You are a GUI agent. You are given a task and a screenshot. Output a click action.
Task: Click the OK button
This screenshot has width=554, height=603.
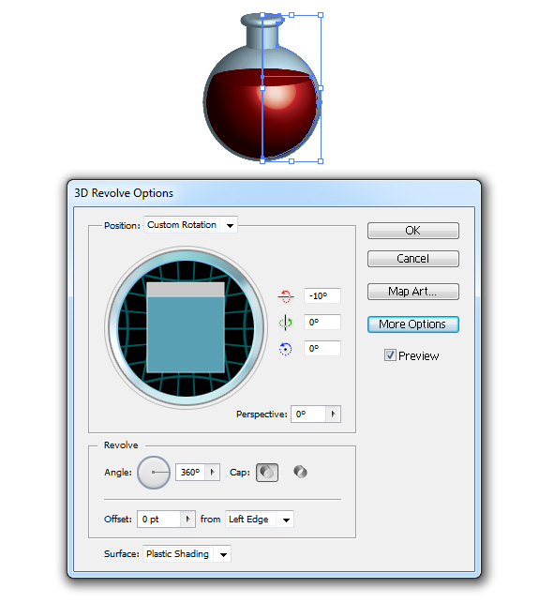tap(412, 231)
